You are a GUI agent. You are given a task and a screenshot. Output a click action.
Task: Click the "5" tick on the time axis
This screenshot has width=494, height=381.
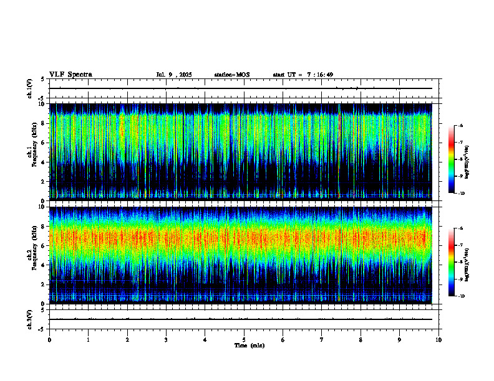pos(244,340)
